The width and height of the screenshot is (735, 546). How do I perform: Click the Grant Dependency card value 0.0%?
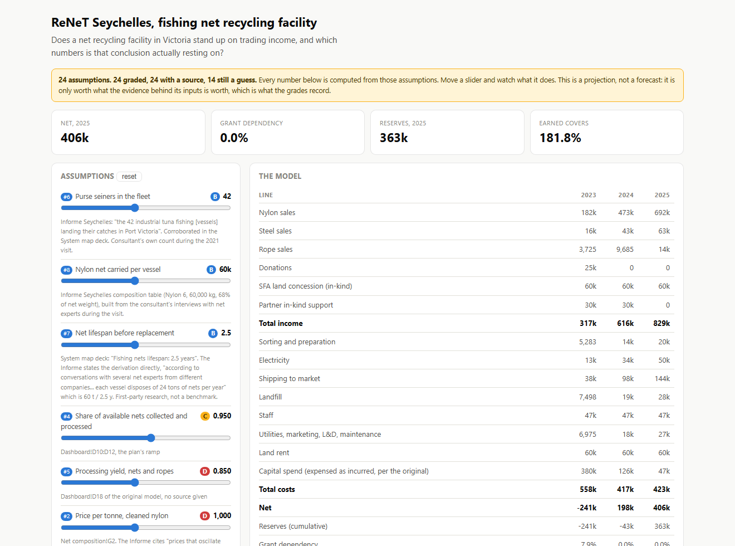click(234, 138)
